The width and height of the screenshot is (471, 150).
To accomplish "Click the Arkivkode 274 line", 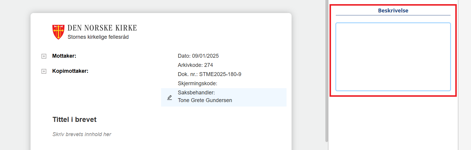I will [195, 65].
